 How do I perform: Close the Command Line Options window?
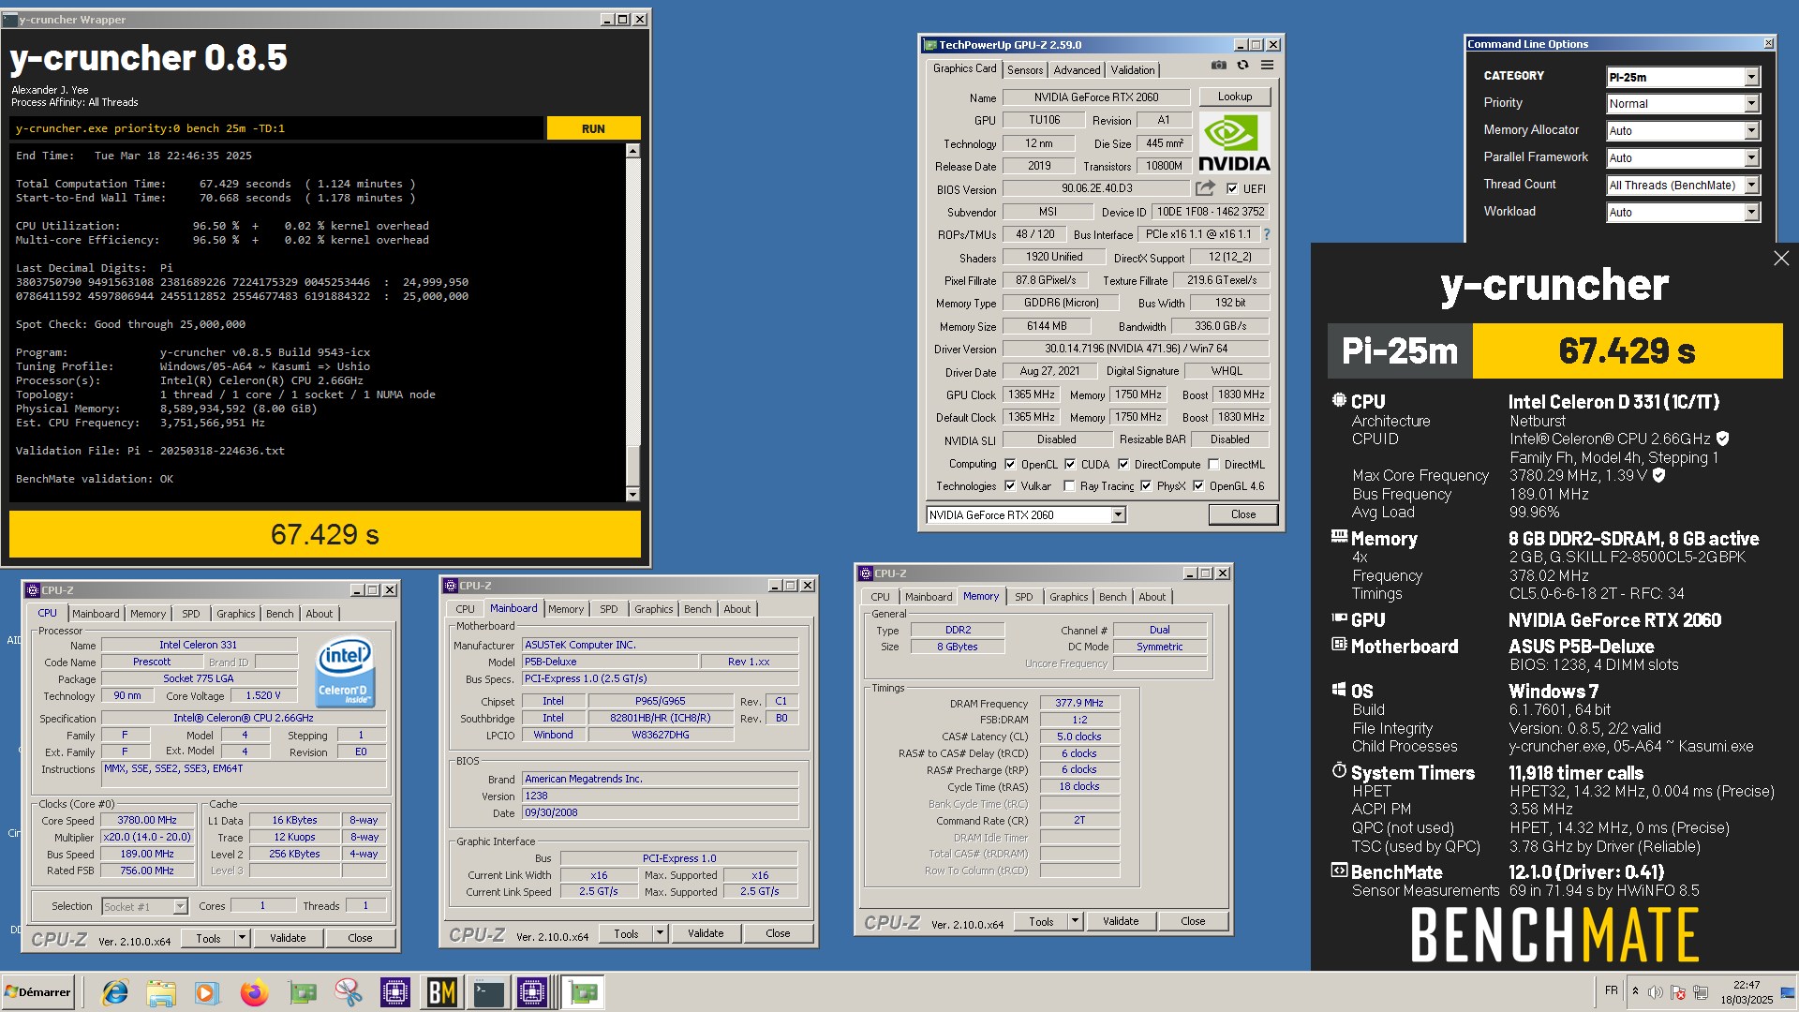pyautogui.click(x=1768, y=44)
